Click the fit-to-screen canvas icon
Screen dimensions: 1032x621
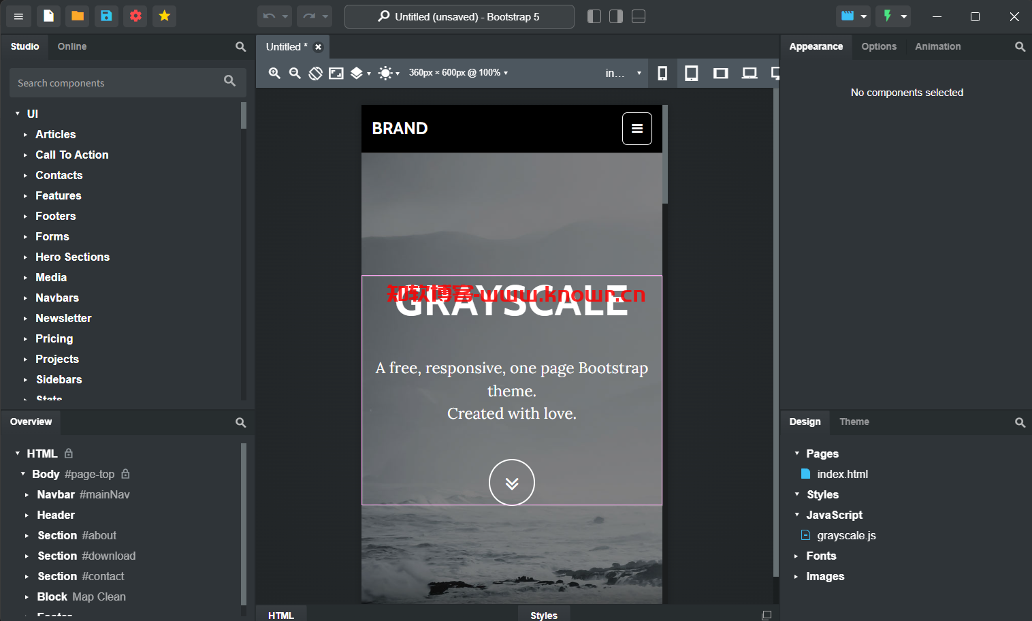pos(336,73)
